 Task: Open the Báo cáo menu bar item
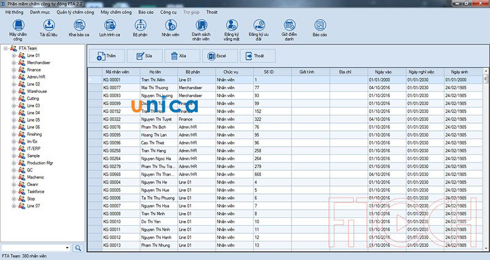(x=146, y=12)
